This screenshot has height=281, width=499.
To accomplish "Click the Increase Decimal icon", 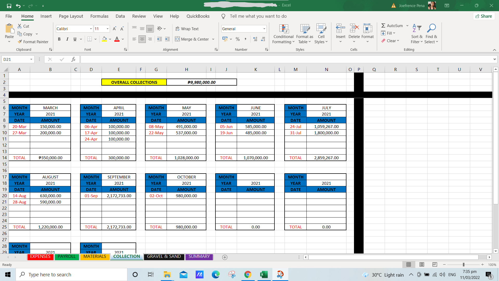I will (x=255, y=39).
